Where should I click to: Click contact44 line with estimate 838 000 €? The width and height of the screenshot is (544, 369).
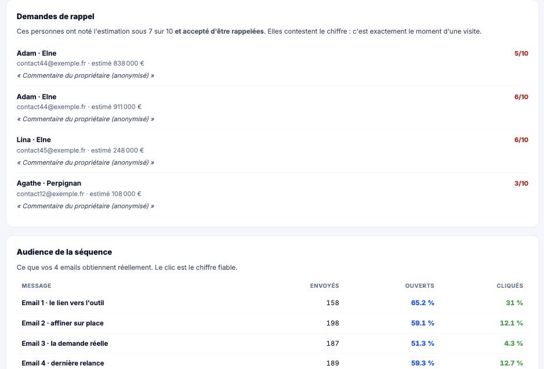coord(80,63)
